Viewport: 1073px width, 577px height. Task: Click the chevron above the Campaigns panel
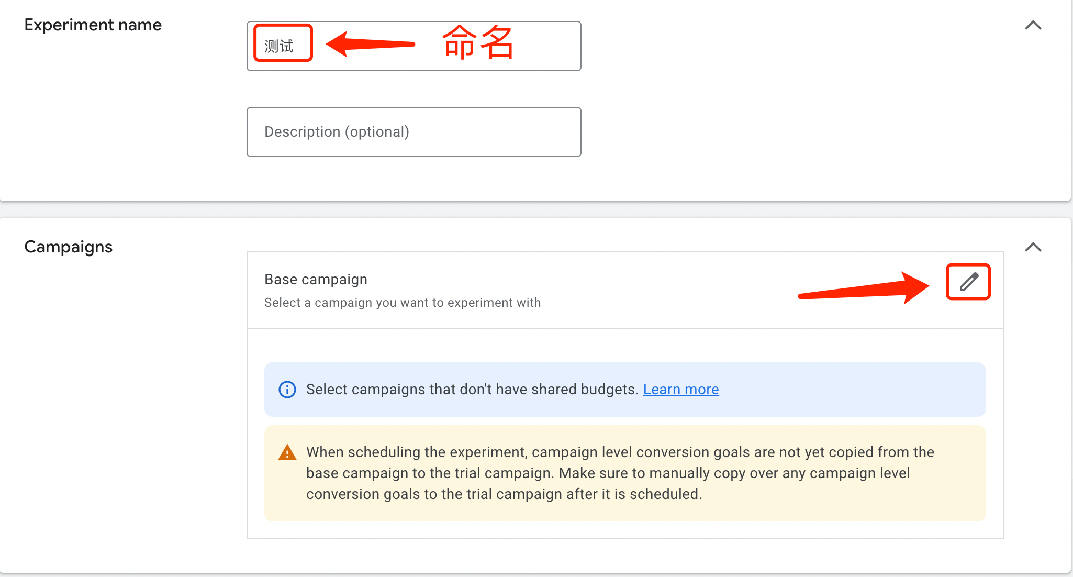(x=1033, y=247)
